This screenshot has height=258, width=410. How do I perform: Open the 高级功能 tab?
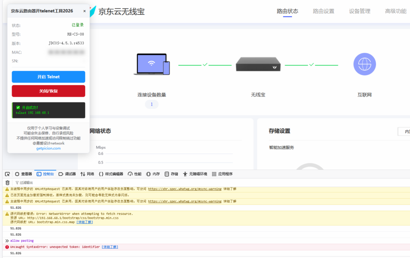click(x=396, y=11)
